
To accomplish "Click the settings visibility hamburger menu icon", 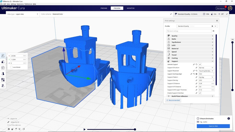I will coord(213,31).
